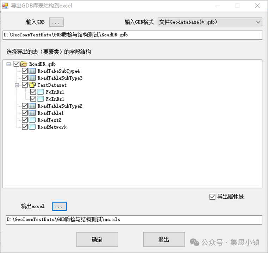Click the browse button next to 输出excel
This screenshot has height=253, width=268.
[x=60, y=207]
